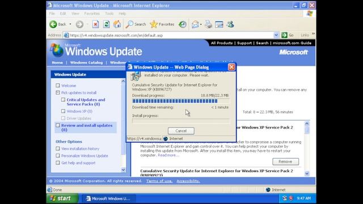Viewport: 363px width, 204px height.
Task: Click the address bar URL field
Action: point(171,35)
